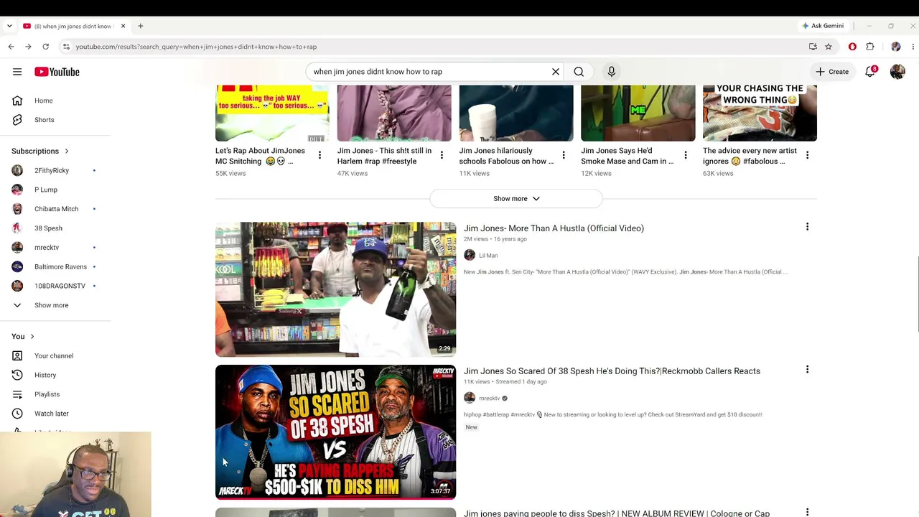Viewport: 919px width, 517px height.
Task: Click the page vertical scrollbar
Action: coord(917,294)
